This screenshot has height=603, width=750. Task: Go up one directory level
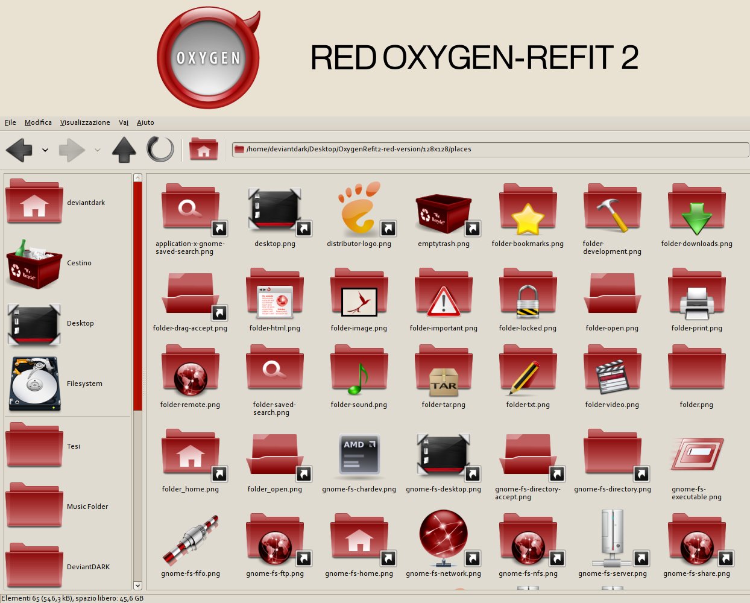[124, 150]
